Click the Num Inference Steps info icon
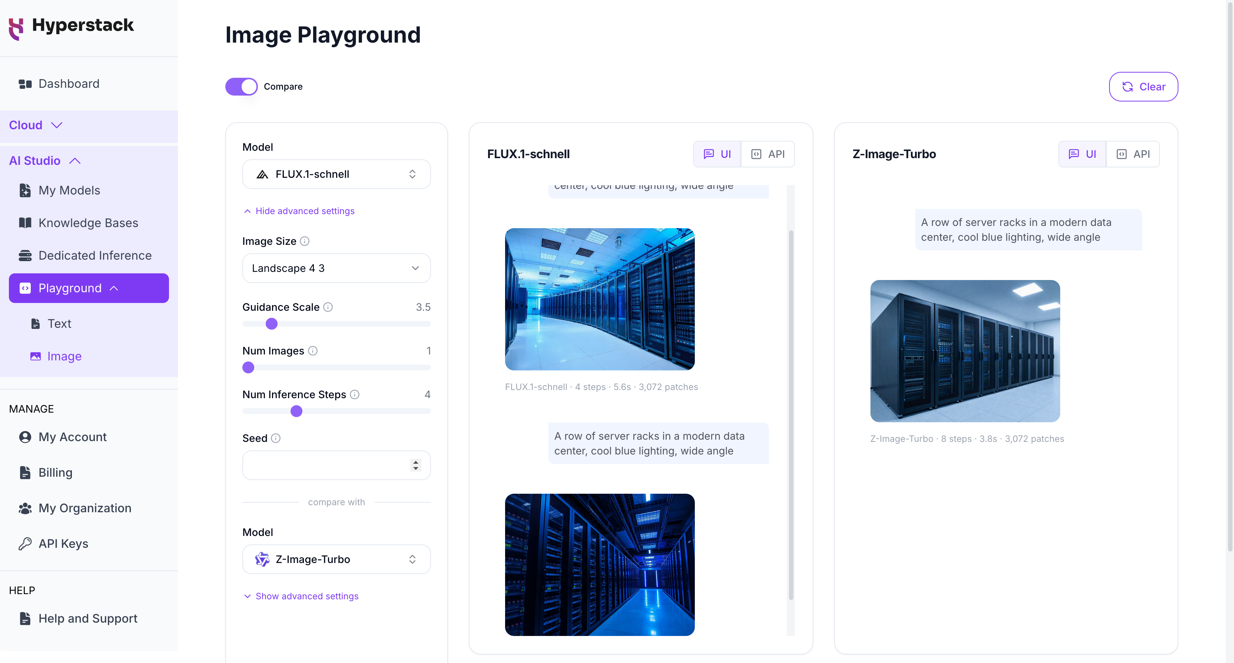This screenshot has width=1234, height=663. click(x=355, y=394)
